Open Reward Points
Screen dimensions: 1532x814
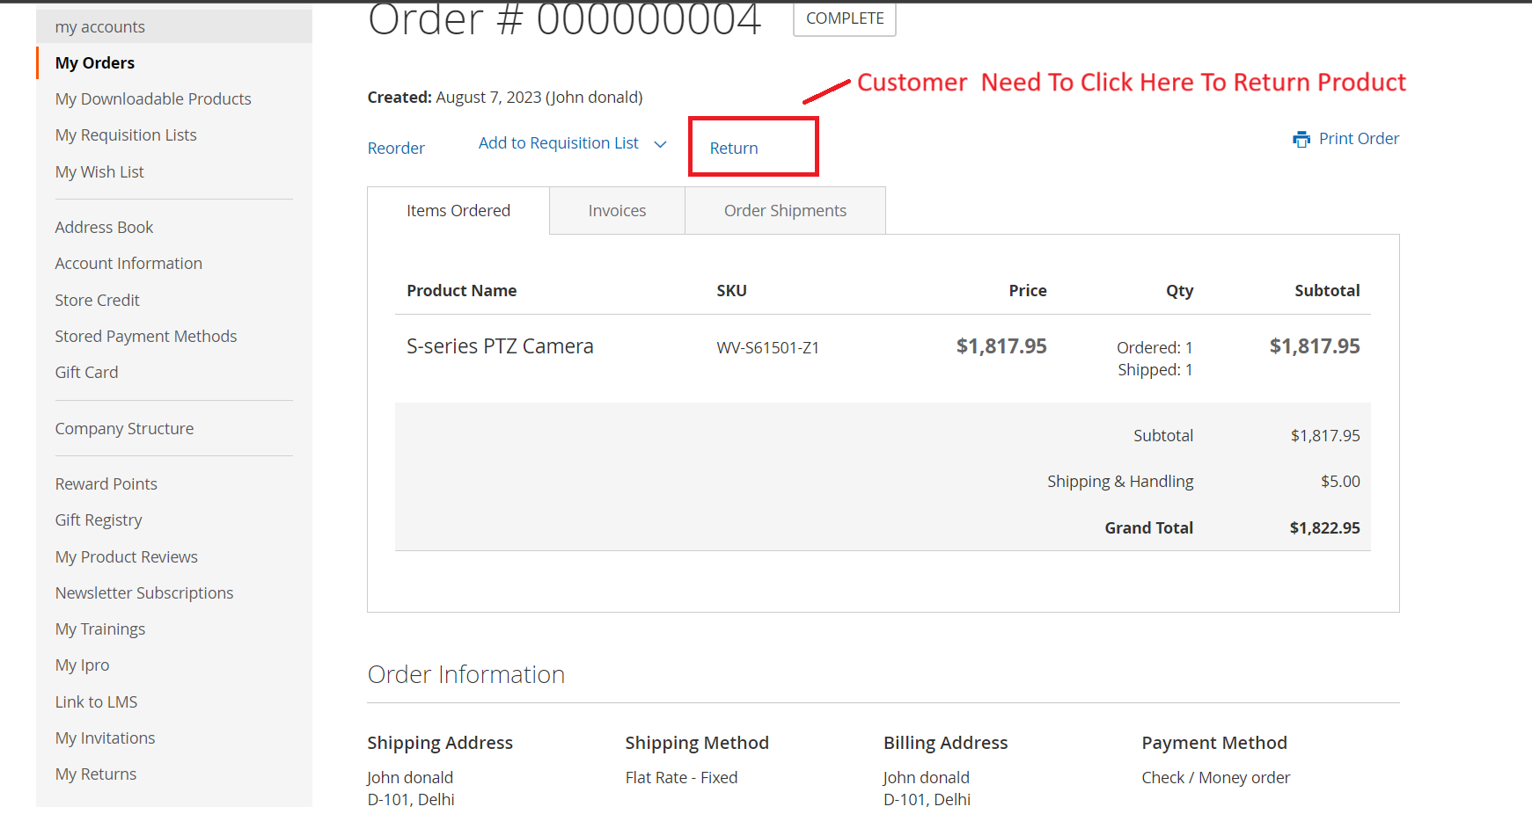106,484
